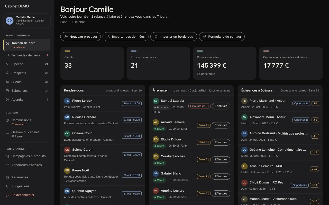
Task: Open the Formulaire de contact
Action: click(222, 37)
